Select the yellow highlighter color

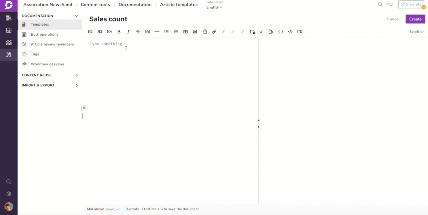click(233, 32)
